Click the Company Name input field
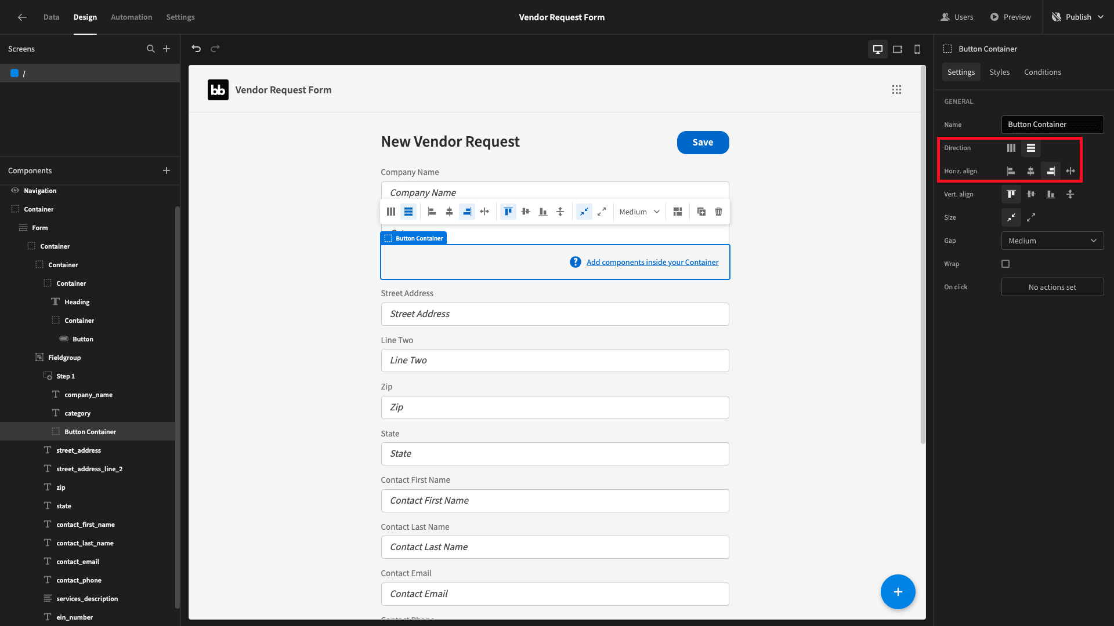This screenshot has height=626, width=1114. [x=555, y=192]
